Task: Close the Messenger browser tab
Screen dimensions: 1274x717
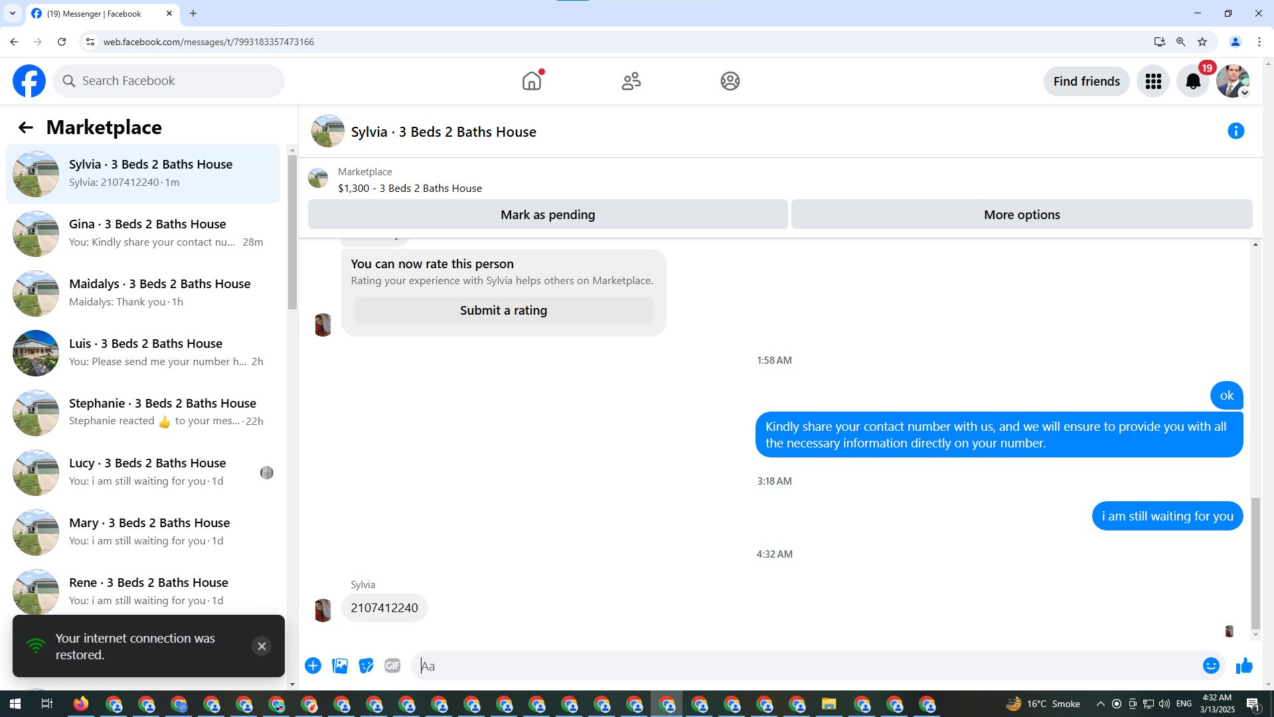Action: tap(169, 13)
